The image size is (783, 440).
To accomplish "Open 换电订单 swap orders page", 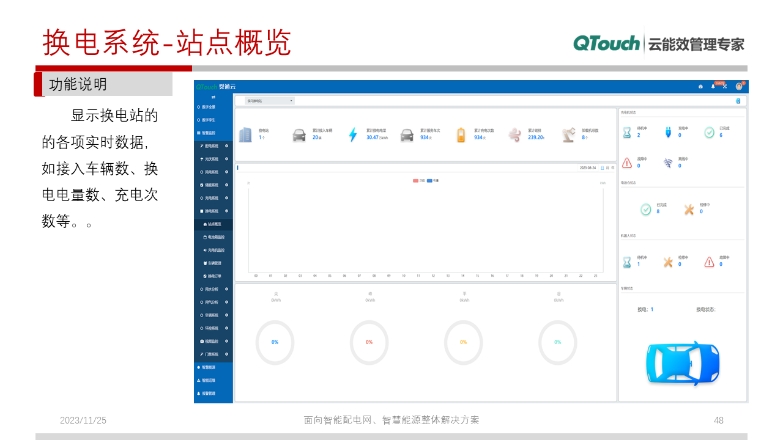I will tap(214, 276).
